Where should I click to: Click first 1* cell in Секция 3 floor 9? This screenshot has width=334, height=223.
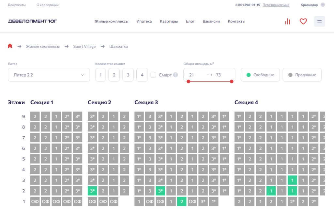click(x=139, y=116)
